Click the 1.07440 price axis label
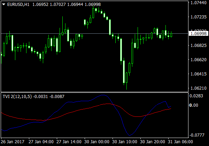This screenshot has height=146, width=209. point(198,3)
